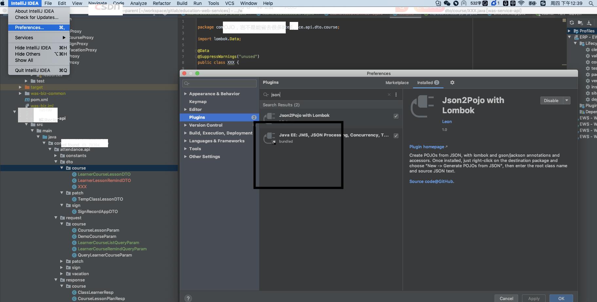Click the Wi-Fi icon in menu bar

click(x=522, y=3)
